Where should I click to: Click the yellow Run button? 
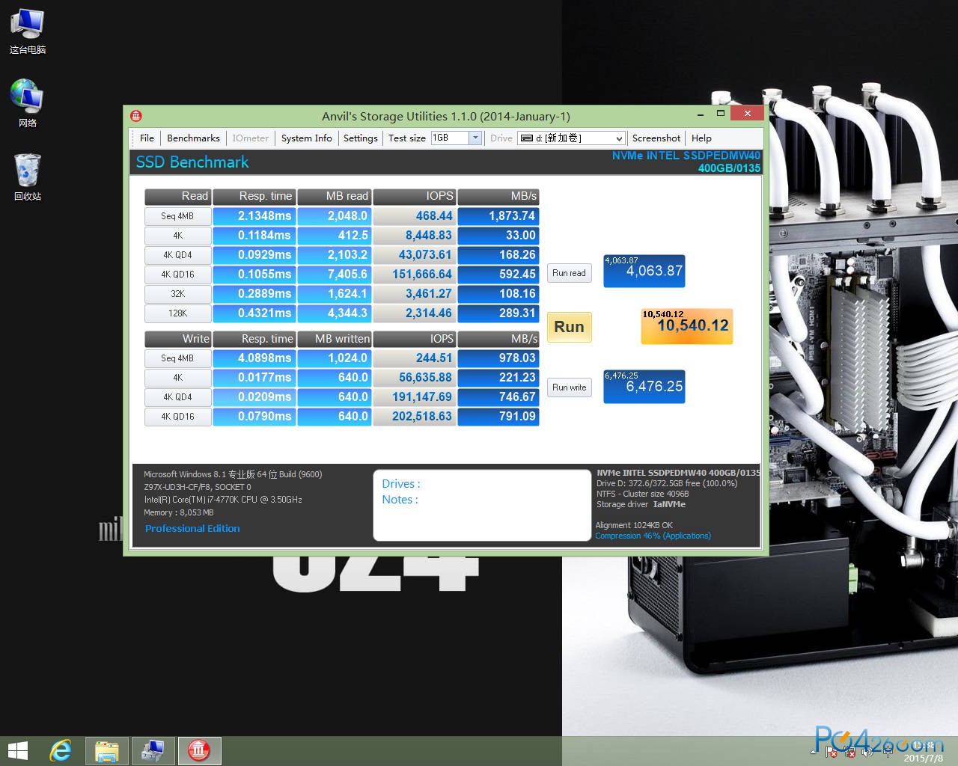pyautogui.click(x=569, y=327)
